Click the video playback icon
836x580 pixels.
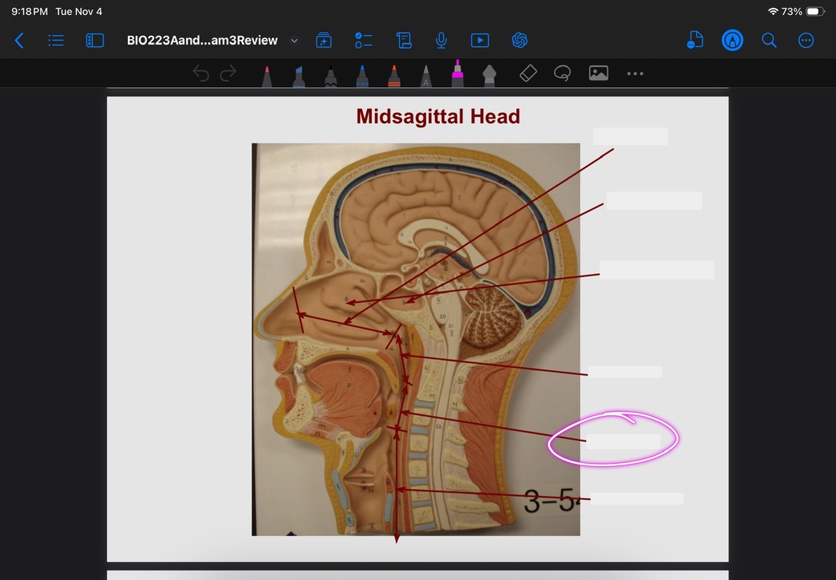click(479, 40)
